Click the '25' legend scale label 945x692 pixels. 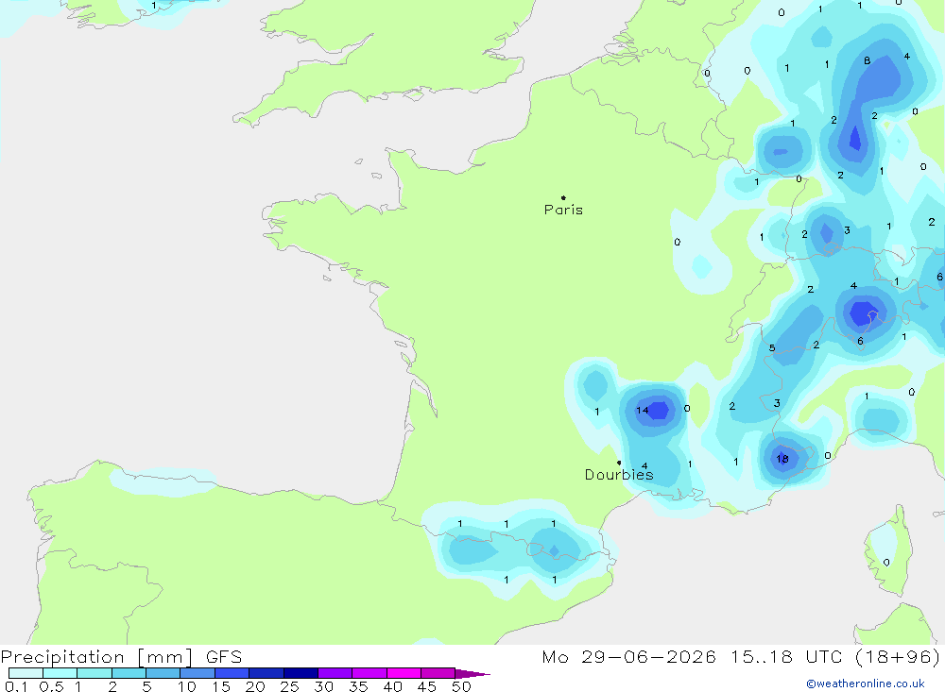[x=290, y=686]
